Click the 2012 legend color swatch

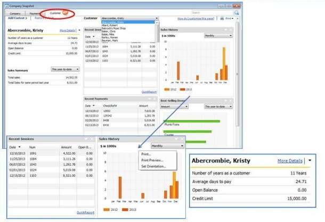pyautogui.click(x=107, y=210)
